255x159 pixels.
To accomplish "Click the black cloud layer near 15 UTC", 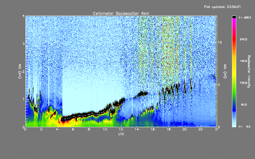I will coord(142,94).
